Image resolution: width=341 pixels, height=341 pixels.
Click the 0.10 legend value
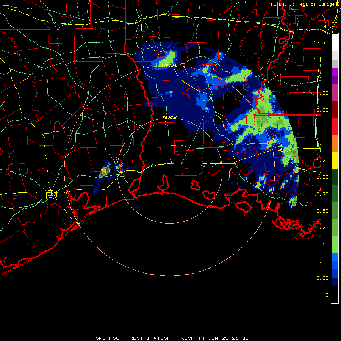pyautogui.click(x=322, y=245)
